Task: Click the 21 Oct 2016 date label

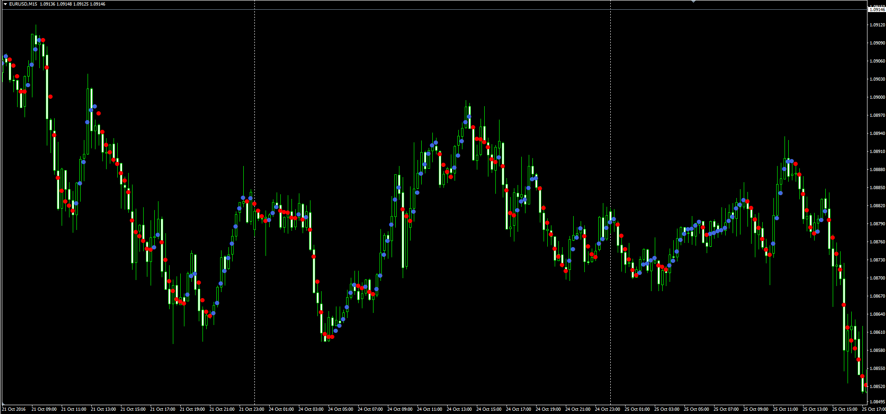Action: tap(14, 409)
